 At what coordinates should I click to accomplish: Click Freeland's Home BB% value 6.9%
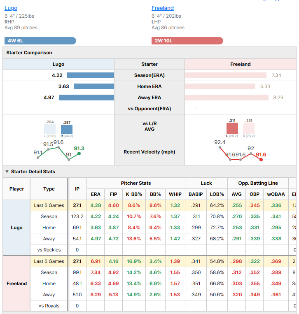tap(155, 284)
